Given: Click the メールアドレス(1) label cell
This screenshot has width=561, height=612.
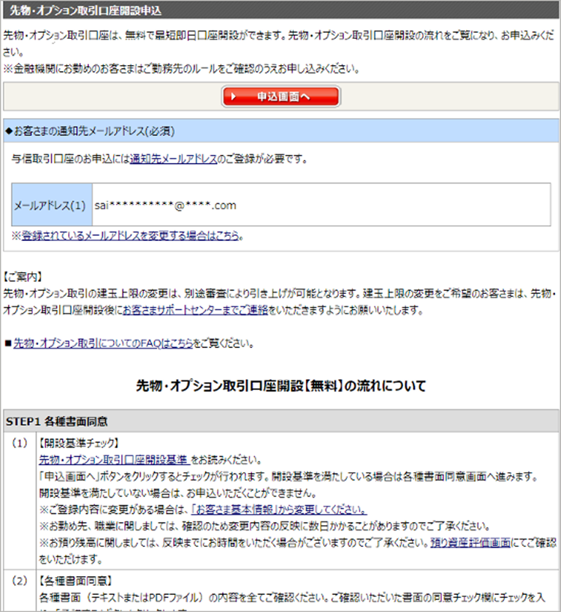Looking at the screenshot, I should pos(52,205).
